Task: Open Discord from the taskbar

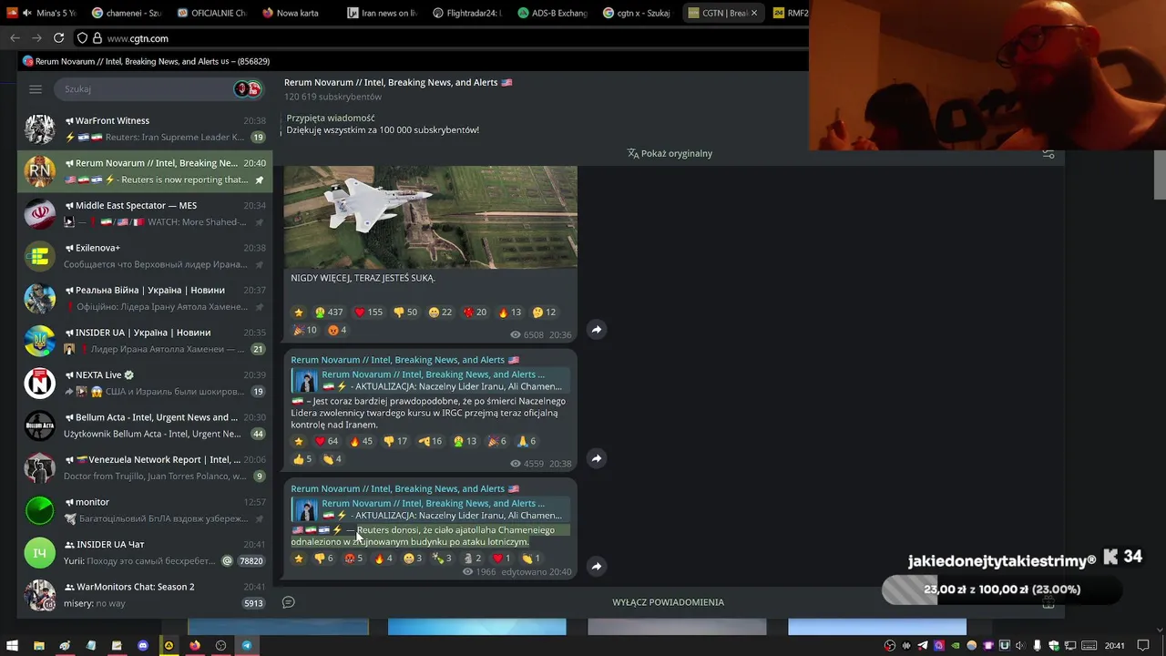Action: (x=142, y=646)
